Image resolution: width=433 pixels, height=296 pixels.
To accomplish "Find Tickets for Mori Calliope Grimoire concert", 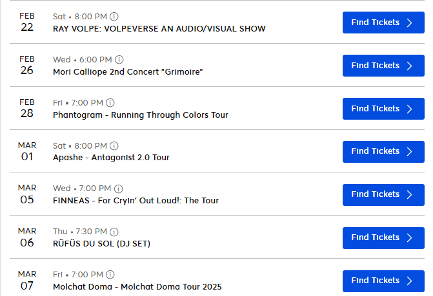I will point(383,66).
